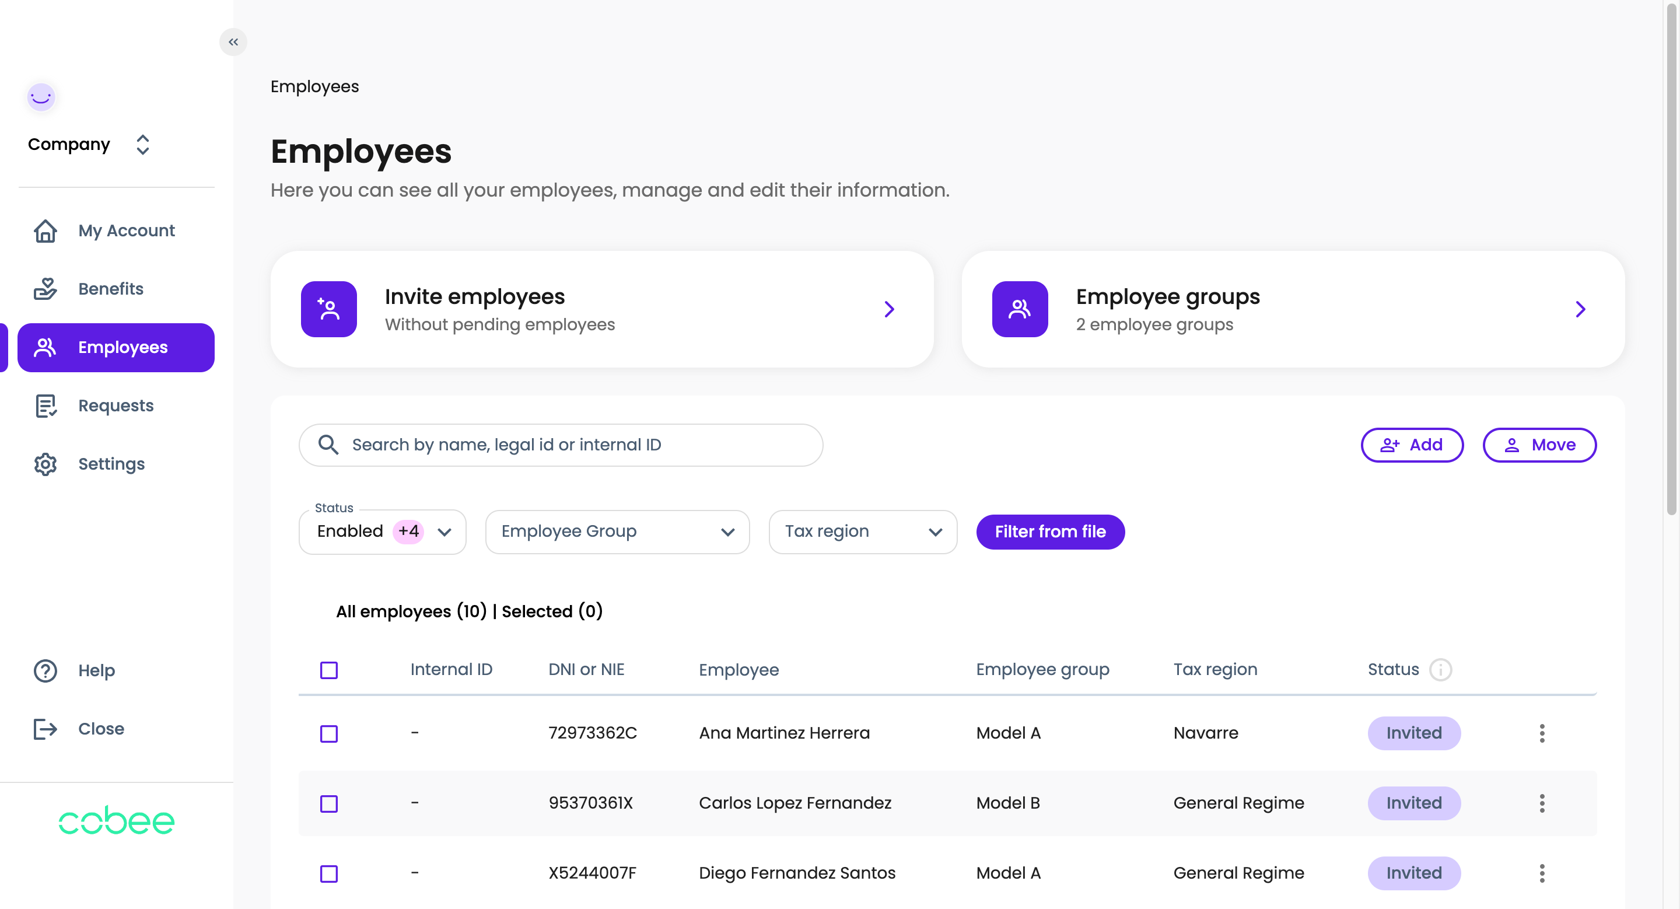Image resolution: width=1680 pixels, height=909 pixels.
Task: Open the Tax region filter dropdown
Action: pos(862,532)
